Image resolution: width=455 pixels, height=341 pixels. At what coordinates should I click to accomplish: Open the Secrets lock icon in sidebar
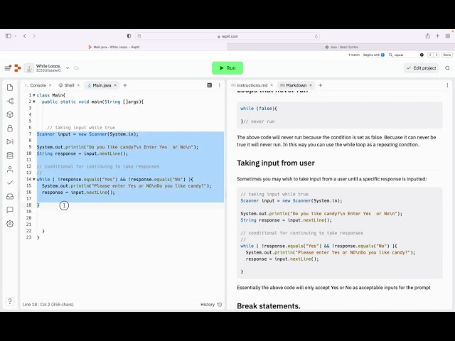(10, 128)
